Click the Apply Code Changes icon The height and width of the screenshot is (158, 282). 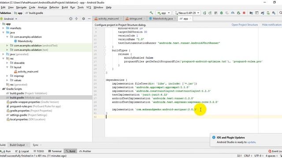(215, 13)
